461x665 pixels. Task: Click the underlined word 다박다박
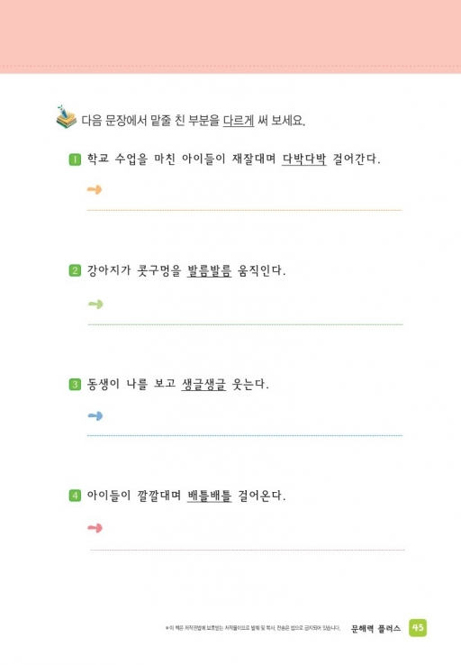coord(304,159)
